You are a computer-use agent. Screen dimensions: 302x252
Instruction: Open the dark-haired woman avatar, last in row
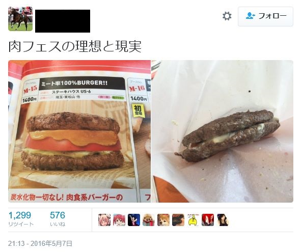point(223,219)
